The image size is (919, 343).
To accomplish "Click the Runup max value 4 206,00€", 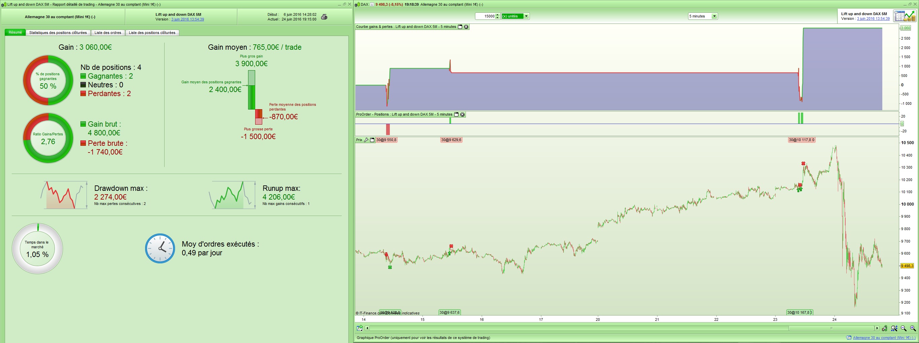I will coord(279,197).
